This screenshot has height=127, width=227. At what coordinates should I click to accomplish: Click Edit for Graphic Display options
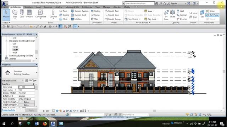[x=27, y=105]
